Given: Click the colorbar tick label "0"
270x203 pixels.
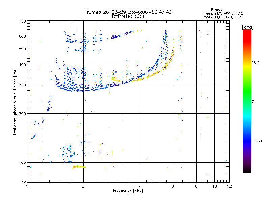Looking at the screenshot, I should point(253,102).
